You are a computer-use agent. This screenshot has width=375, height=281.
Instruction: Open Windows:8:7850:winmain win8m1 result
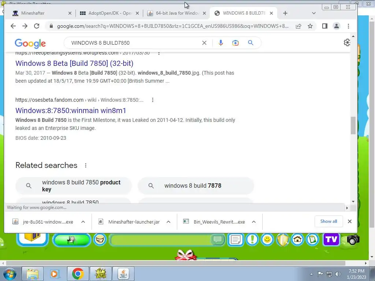click(x=71, y=110)
